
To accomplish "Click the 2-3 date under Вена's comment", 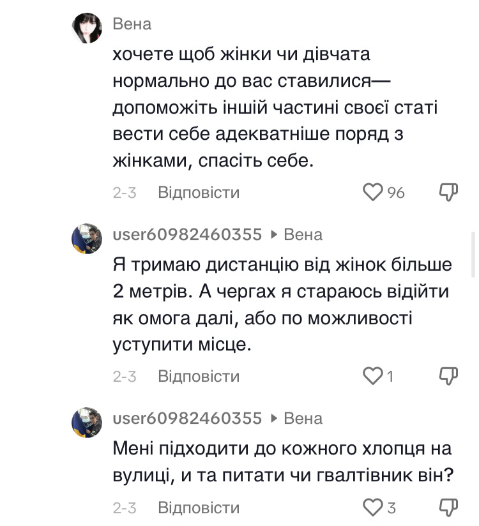I will tap(125, 192).
